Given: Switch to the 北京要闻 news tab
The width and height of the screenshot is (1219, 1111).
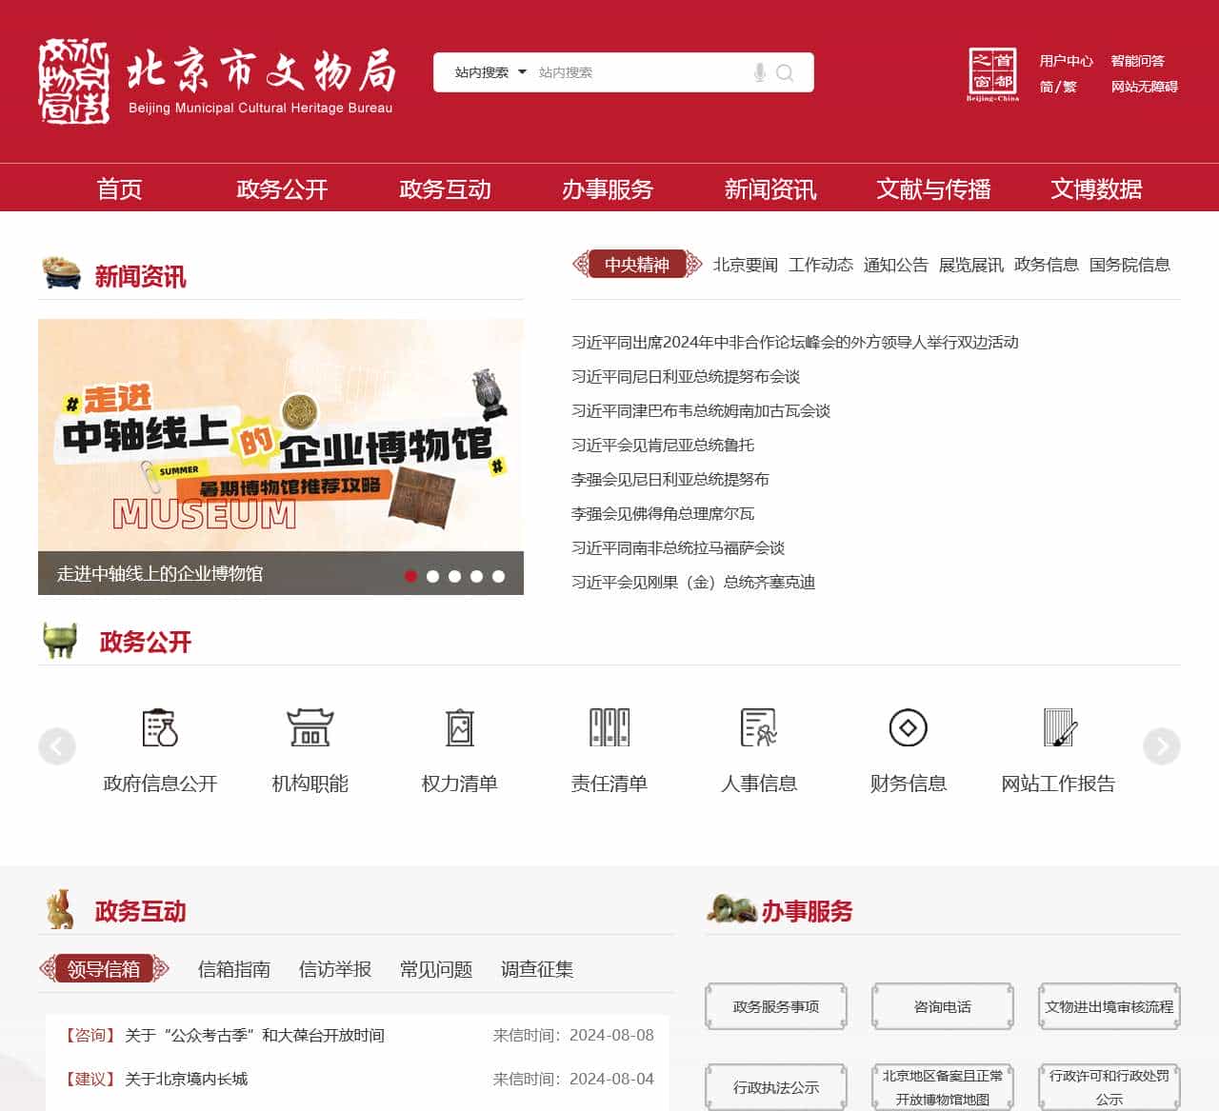Looking at the screenshot, I should (x=746, y=265).
